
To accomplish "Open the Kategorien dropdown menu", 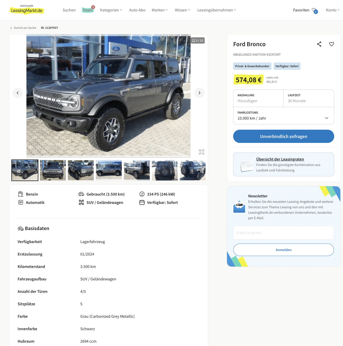I will 111,10.
